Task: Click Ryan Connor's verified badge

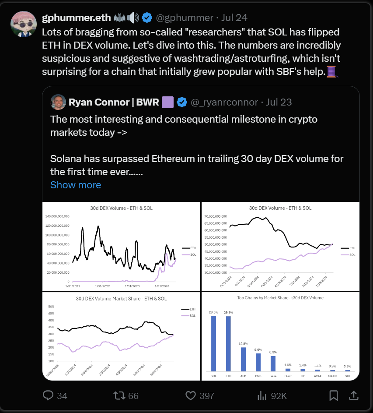Action: click(182, 102)
